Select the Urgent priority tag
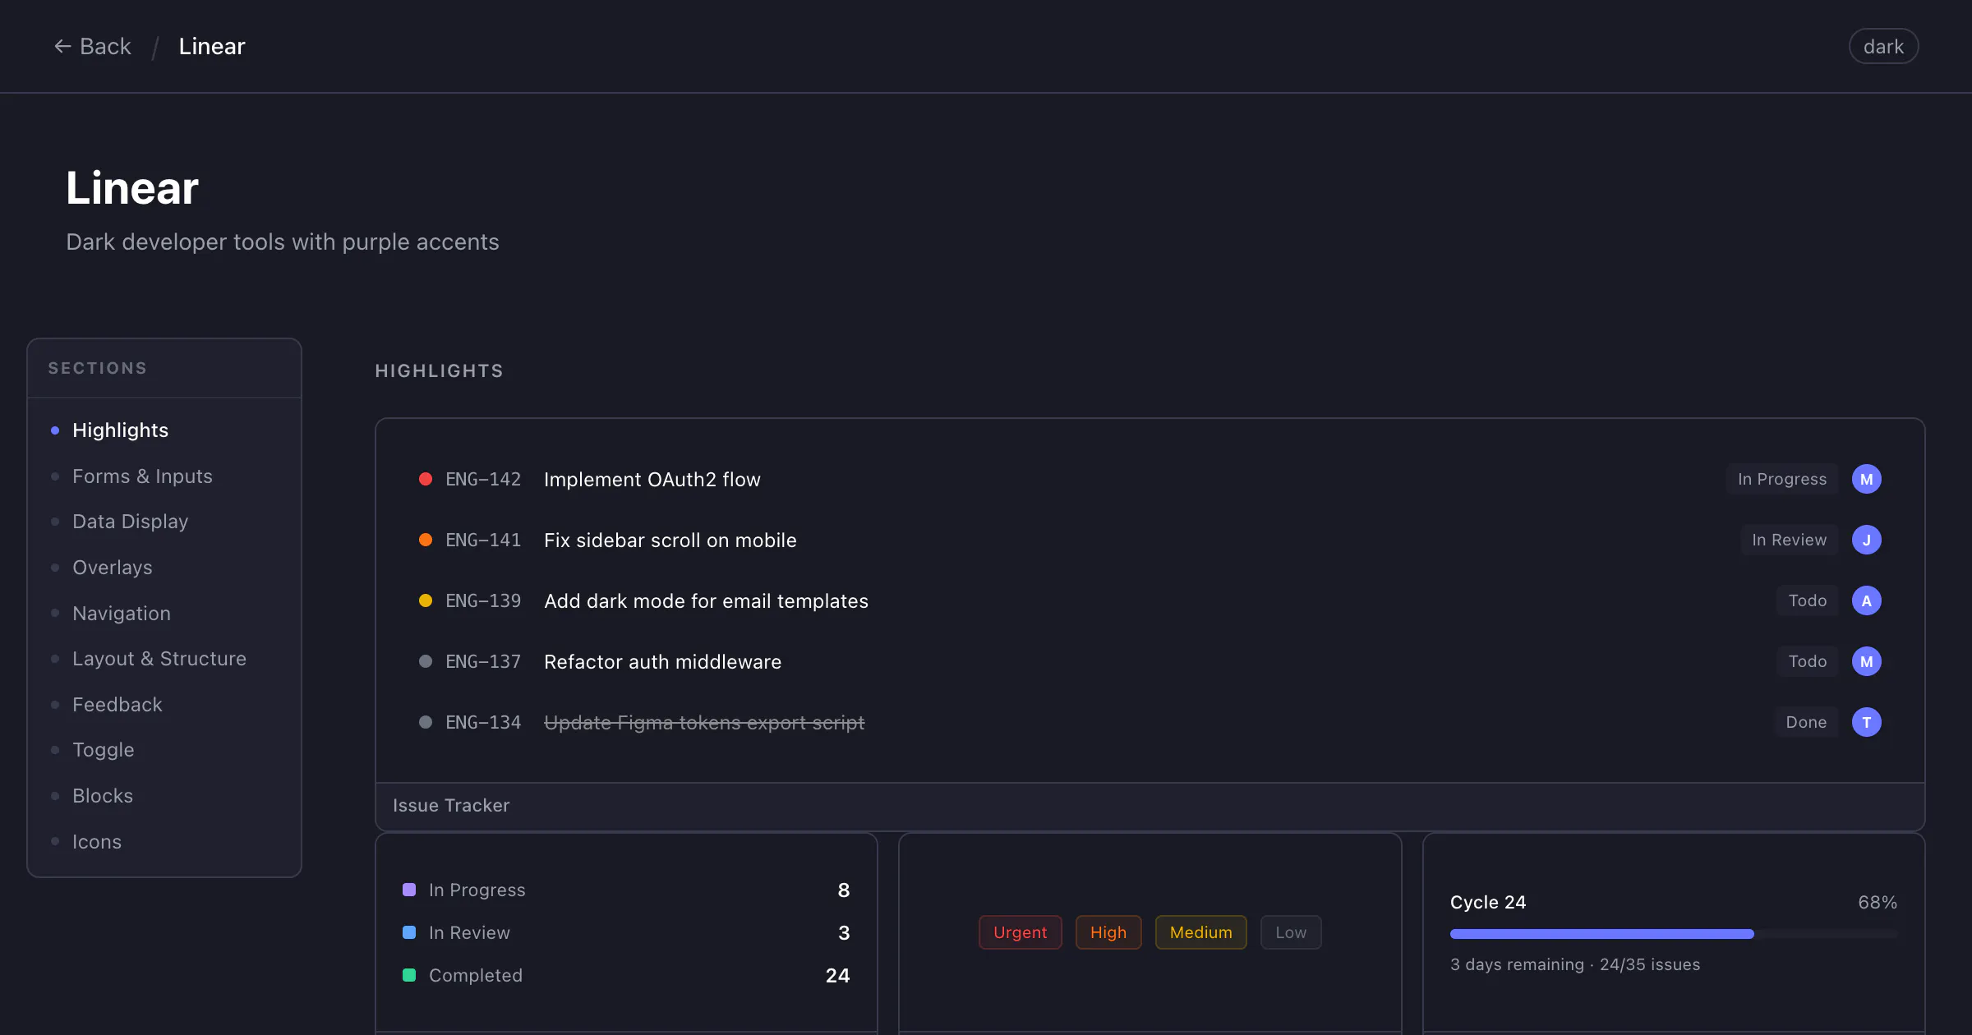 point(1020,932)
